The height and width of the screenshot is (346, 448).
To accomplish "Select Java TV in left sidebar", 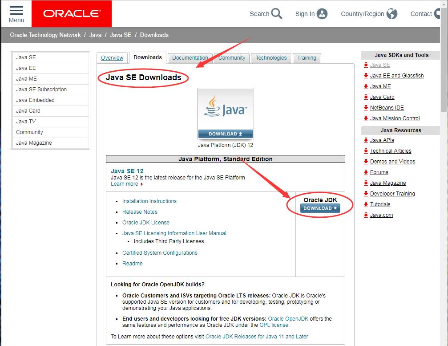I will pyautogui.click(x=51, y=122).
